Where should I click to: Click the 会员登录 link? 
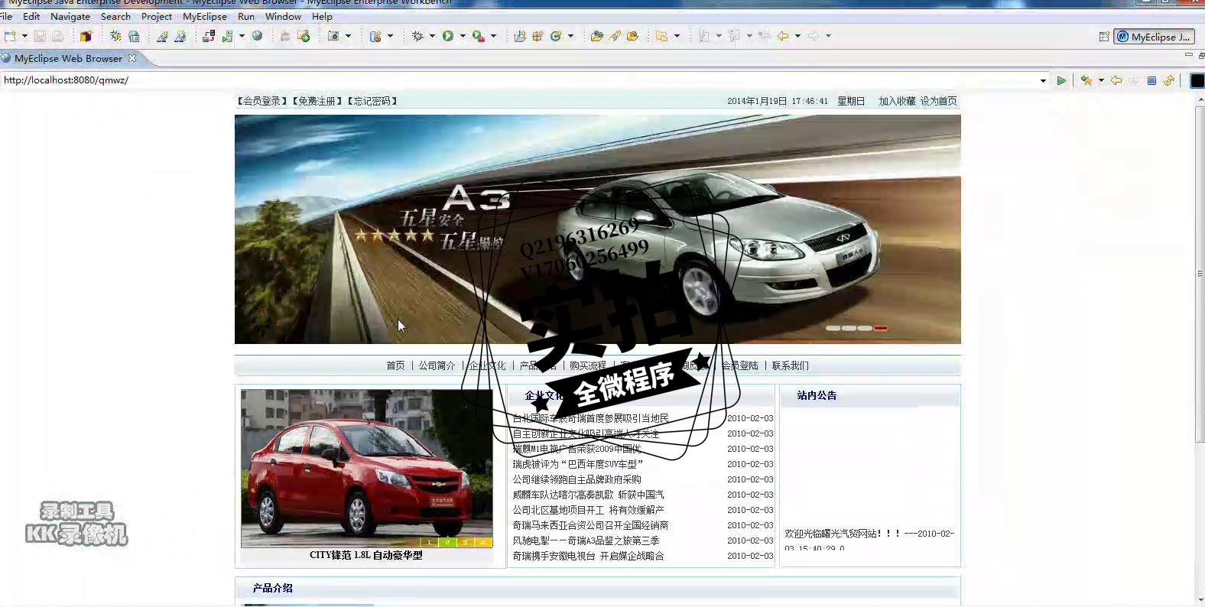(x=261, y=101)
